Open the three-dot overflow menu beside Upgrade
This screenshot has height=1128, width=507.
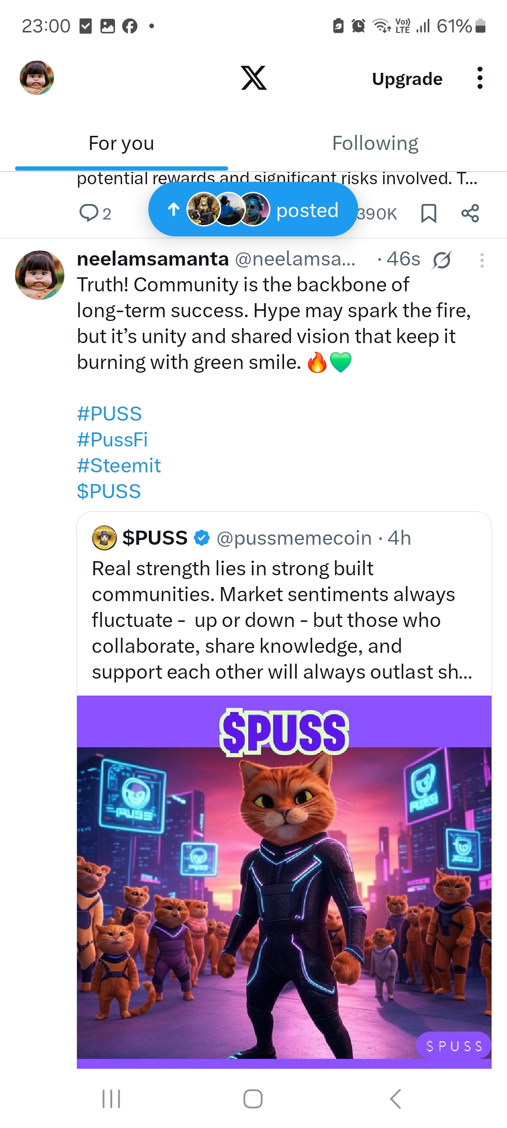479,78
